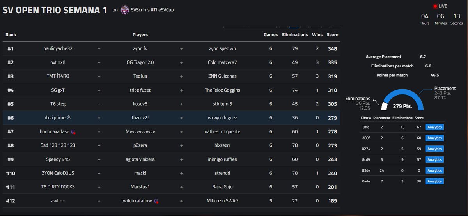This screenshot has height=216, width=468.
Task: Open the SVScrims logo avatar
Action: (125, 10)
